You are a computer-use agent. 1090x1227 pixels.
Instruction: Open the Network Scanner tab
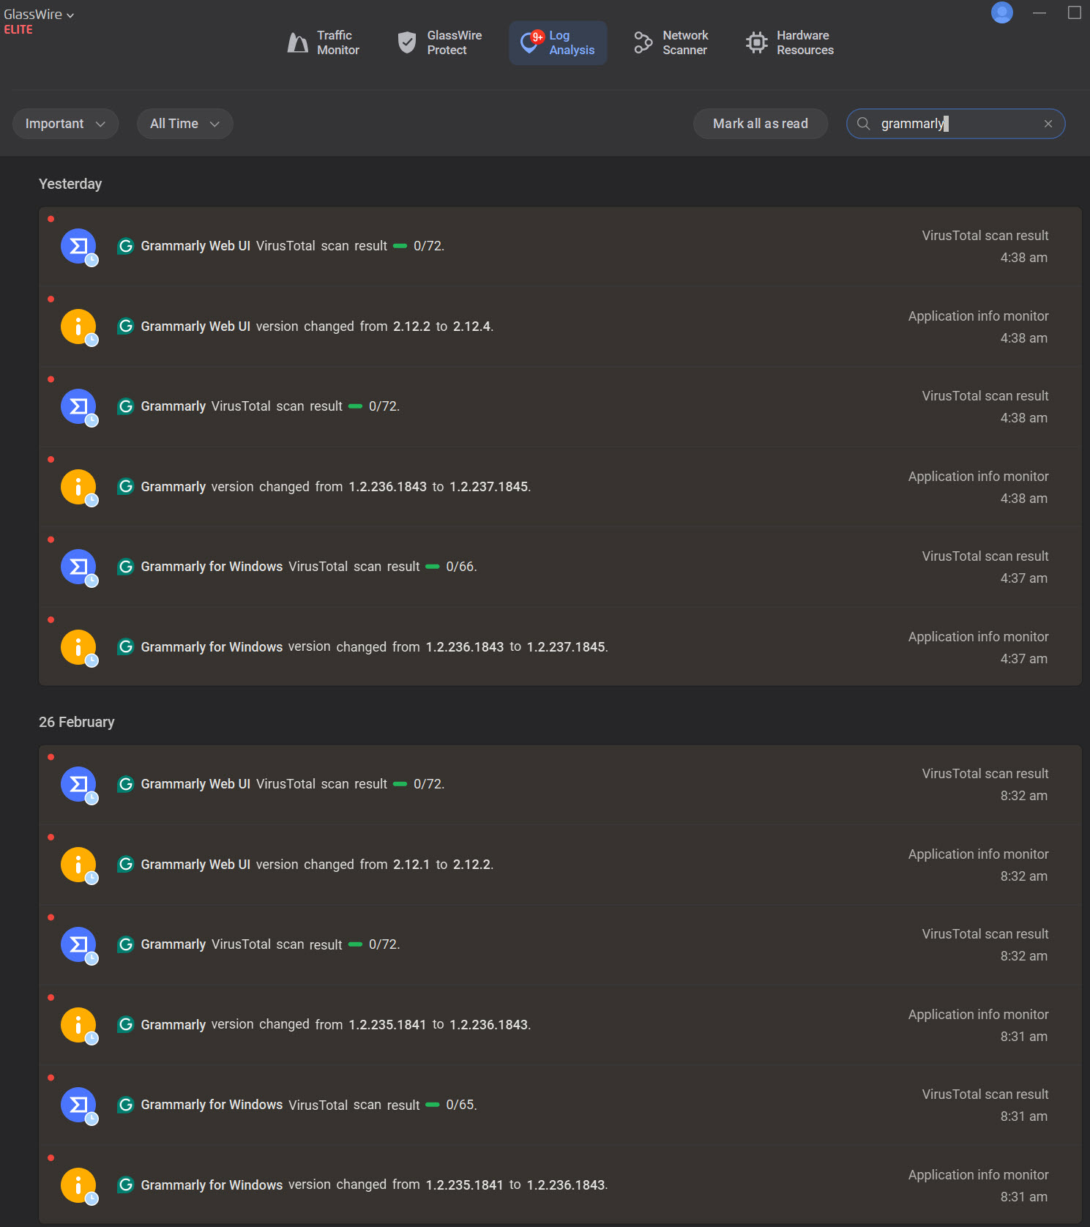coord(671,43)
